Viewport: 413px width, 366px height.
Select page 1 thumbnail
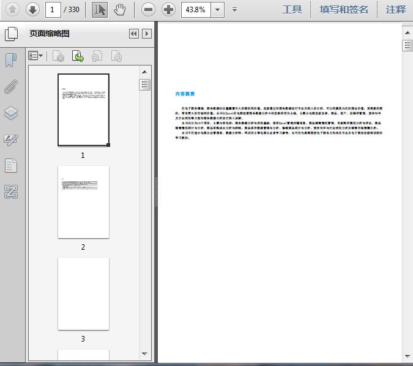pos(83,110)
